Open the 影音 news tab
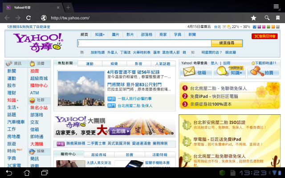 138,64
